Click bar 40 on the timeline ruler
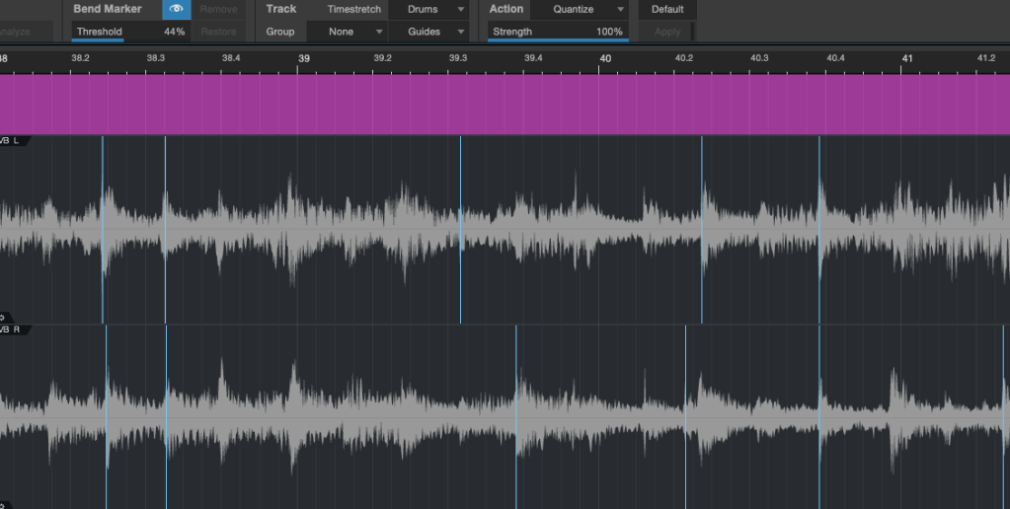This screenshot has height=509, width=1010. tap(606, 58)
